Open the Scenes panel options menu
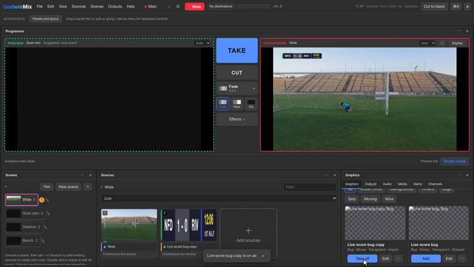The image size is (474, 267). 82,175
